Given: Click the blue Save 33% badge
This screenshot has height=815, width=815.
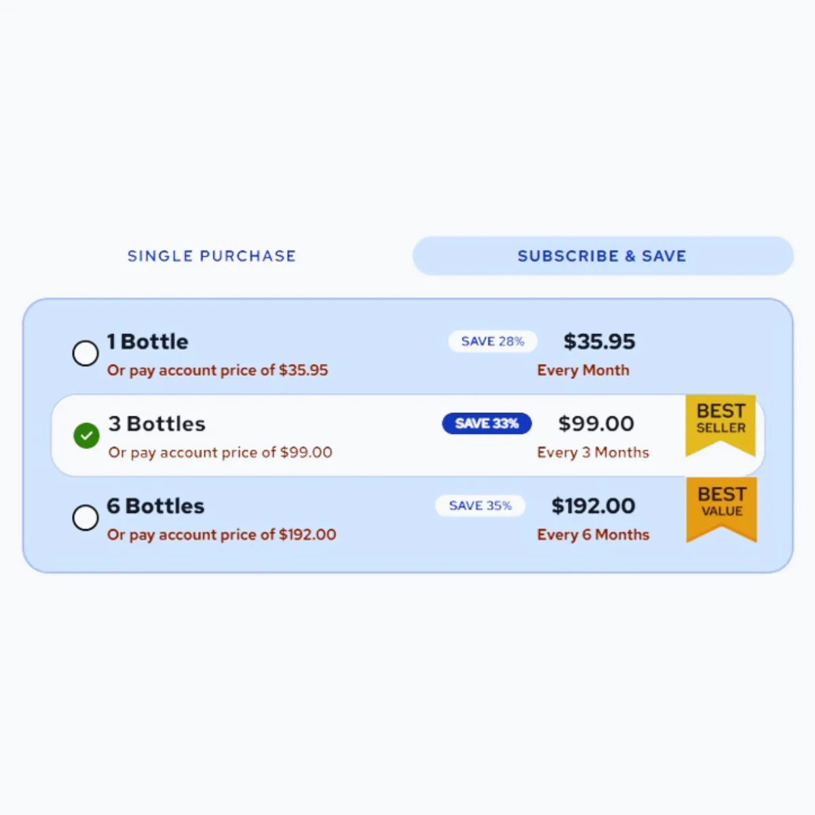Looking at the screenshot, I should pos(487,423).
